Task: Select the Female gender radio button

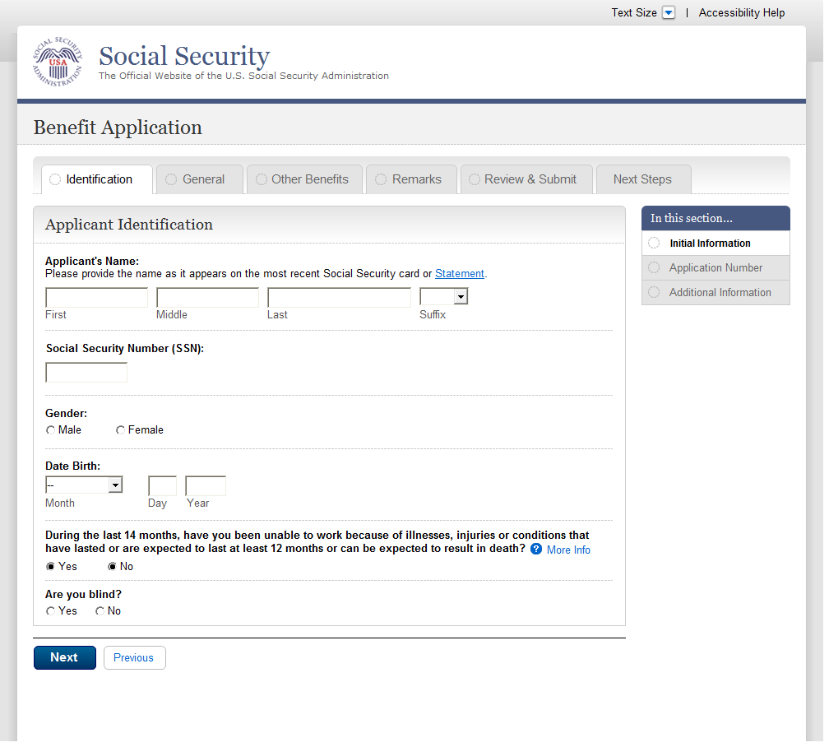Action: (121, 430)
